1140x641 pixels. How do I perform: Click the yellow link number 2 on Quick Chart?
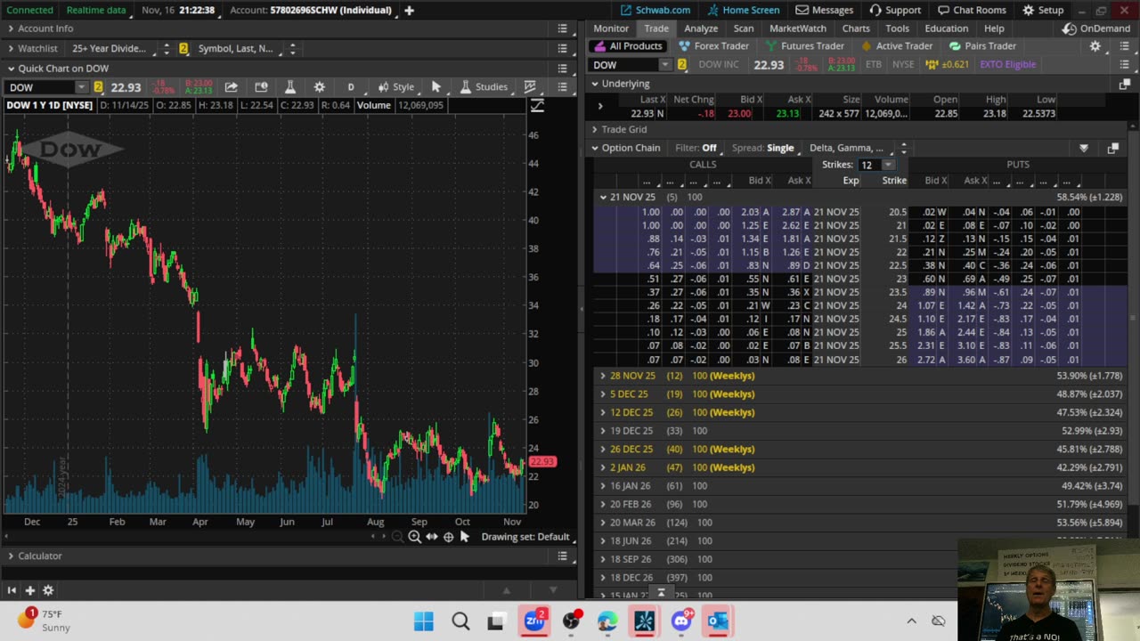pos(98,86)
